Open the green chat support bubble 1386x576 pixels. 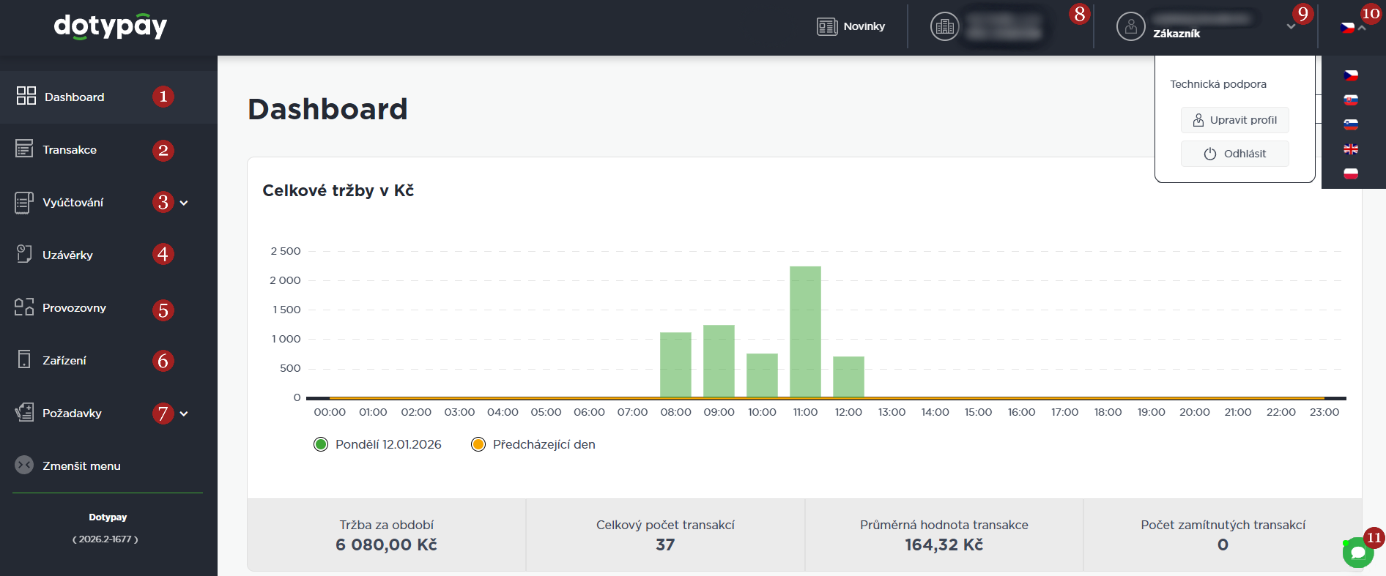[x=1357, y=553]
